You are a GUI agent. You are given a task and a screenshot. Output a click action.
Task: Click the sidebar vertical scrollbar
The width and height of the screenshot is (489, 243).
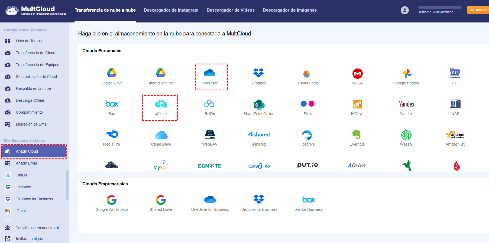tap(67, 185)
